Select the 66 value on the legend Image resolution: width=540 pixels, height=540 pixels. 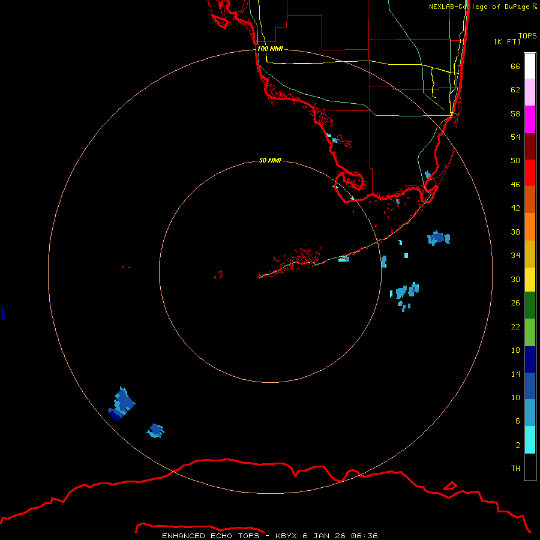[x=515, y=66]
